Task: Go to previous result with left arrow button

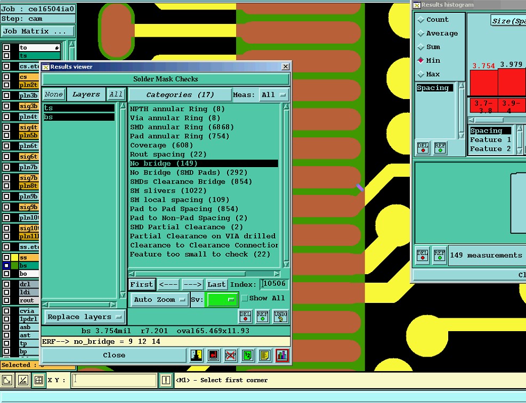Action: click(168, 284)
